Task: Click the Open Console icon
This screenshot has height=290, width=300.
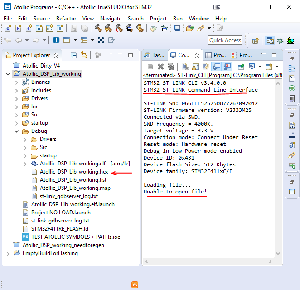Action: [269, 67]
